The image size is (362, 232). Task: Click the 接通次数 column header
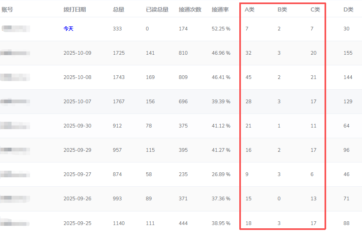click(x=190, y=9)
